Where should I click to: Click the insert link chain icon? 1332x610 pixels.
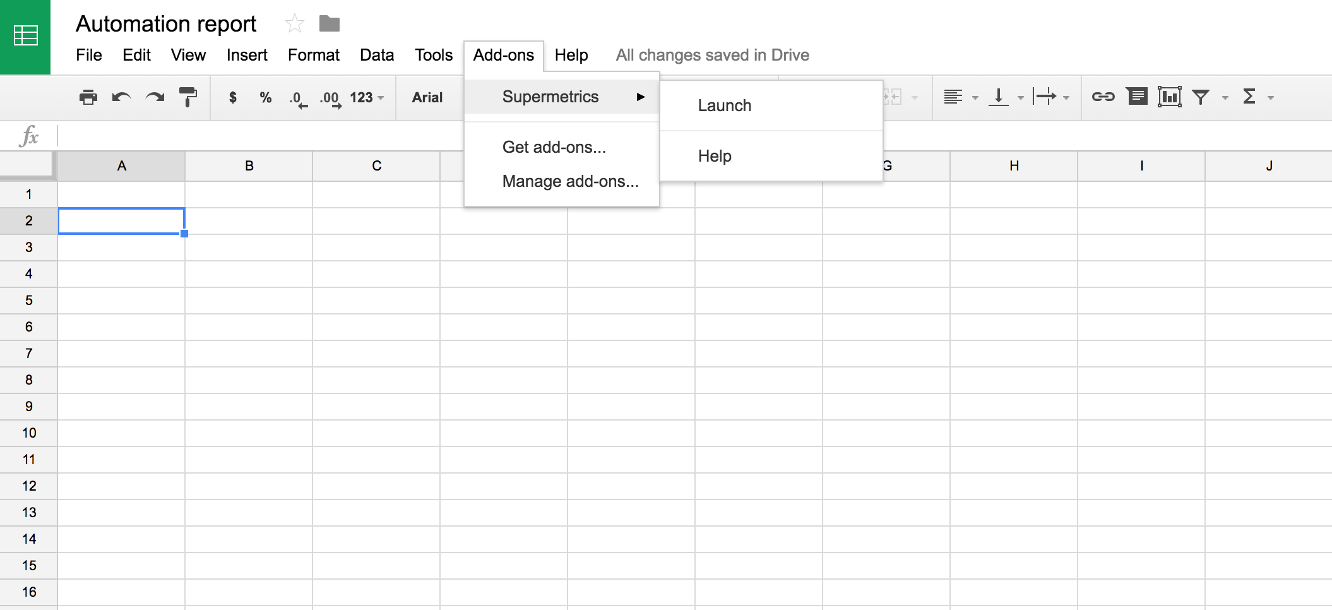tap(1103, 97)
